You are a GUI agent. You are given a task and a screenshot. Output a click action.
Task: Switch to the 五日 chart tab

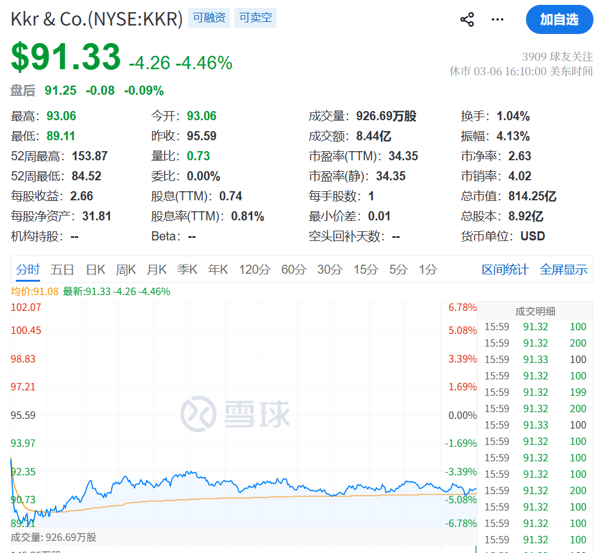pyautogui.click(x=63, y=270)
